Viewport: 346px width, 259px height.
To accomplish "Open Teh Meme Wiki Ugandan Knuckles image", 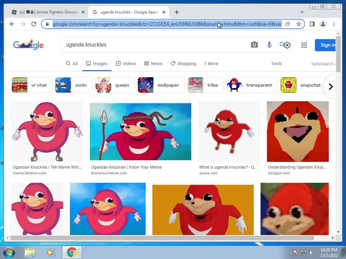I will tap(47, 132).
